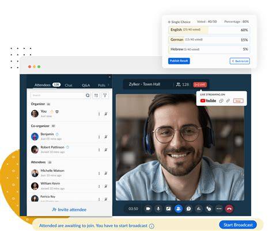Viewport: 273px width, 231px height.
Task: Open the more options three-dot button
Action: tap(219, 209)
